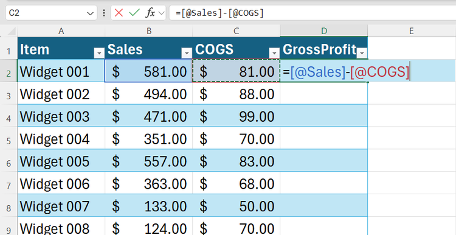Viewport: 456px width, 235px height.
Task: Select column A header
Action: click(61, 31)
